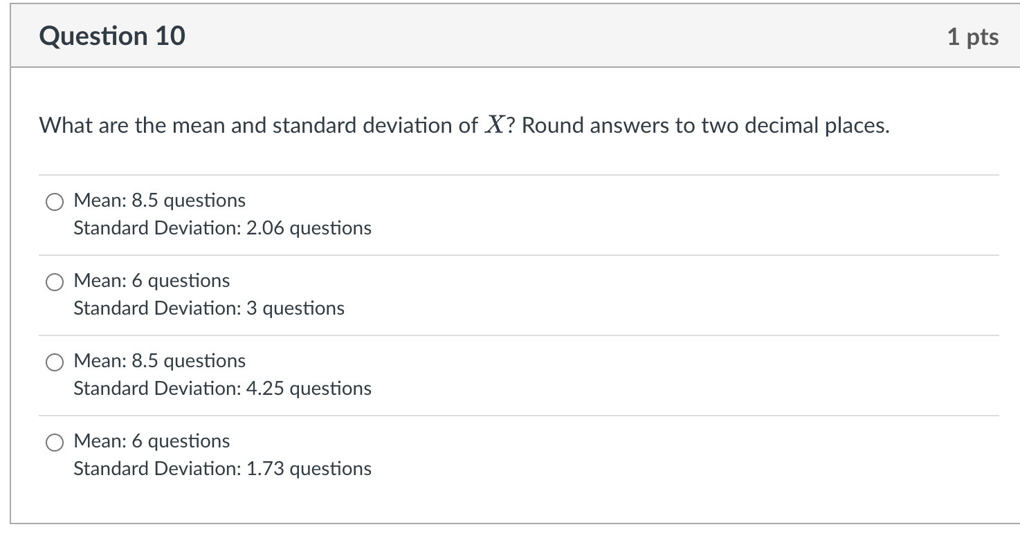Click the label 'Standard Deviation: 3 questions'

click(x=208, y=308)
